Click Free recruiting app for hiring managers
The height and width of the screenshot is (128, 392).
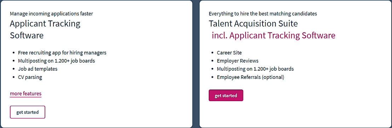(62, 53)
